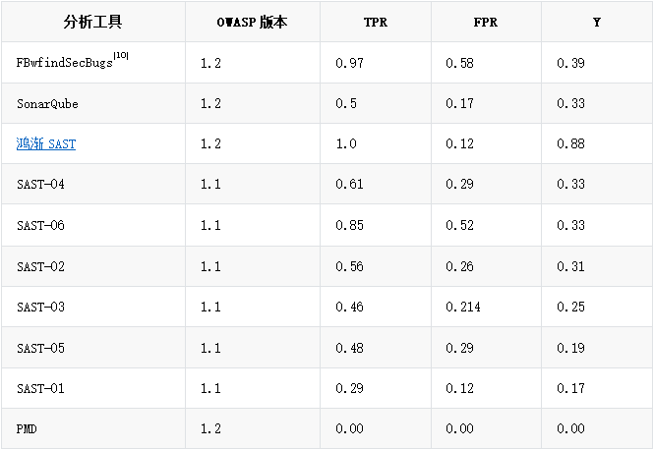
Task: Click the Y column header
Action: click(x=597, y=22)
